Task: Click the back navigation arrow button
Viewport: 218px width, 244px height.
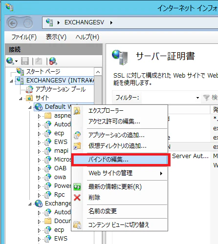Action: tap(13, 23)
